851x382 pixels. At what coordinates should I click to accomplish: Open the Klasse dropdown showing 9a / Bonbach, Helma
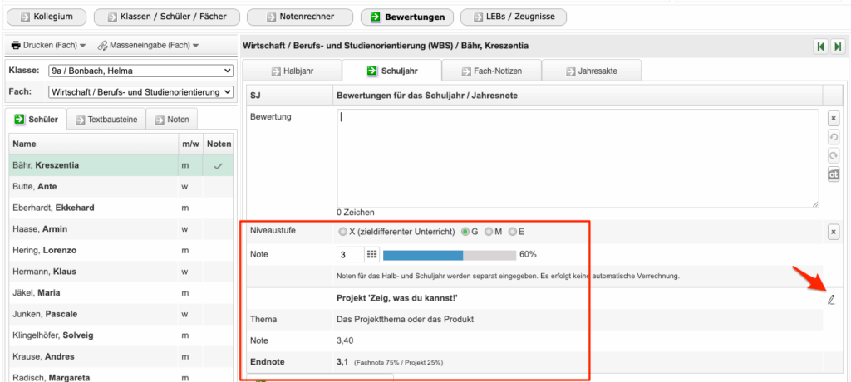(140, 71)
